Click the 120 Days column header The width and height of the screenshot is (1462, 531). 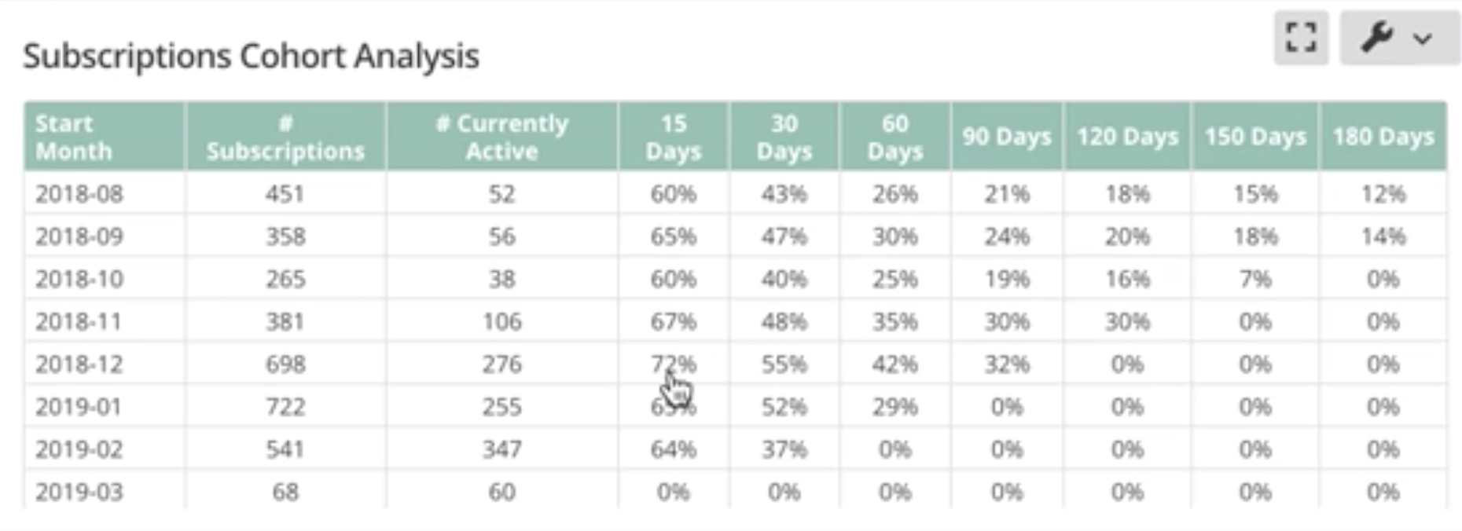1127,135
